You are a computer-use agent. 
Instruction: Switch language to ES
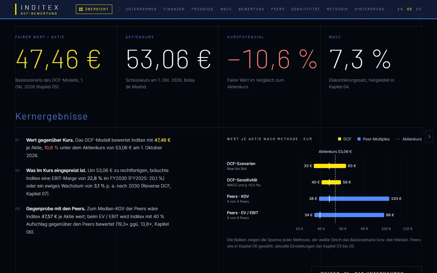(x=419, y=9)
